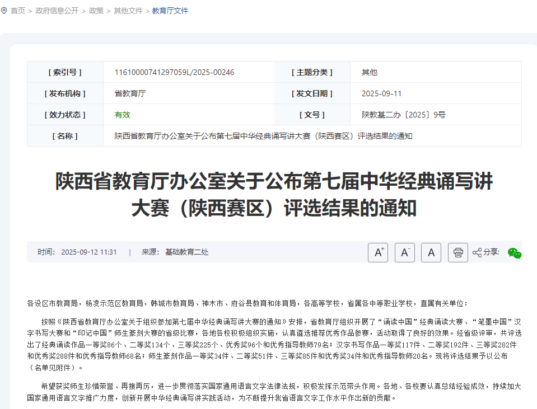The height and width of the screenshot is (409, 537).
Task: Open 其他文件 breadcrumb link
Action: point(128,11)
